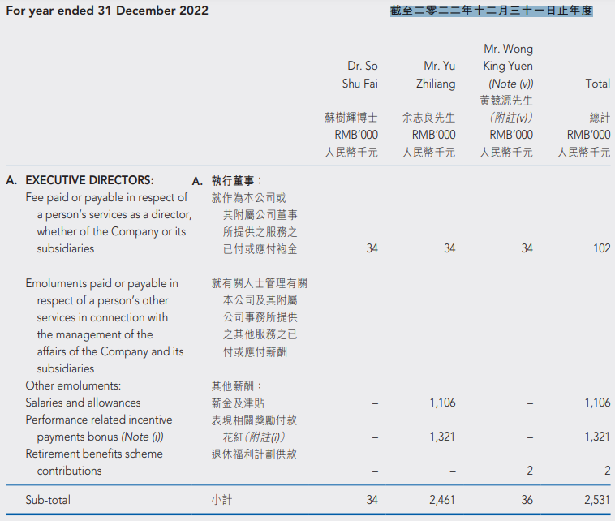
Task: Select the "A. EXECUTIVE DIRECTORS:" section heading
Action: pyautogui.click(x=80, y=180)
